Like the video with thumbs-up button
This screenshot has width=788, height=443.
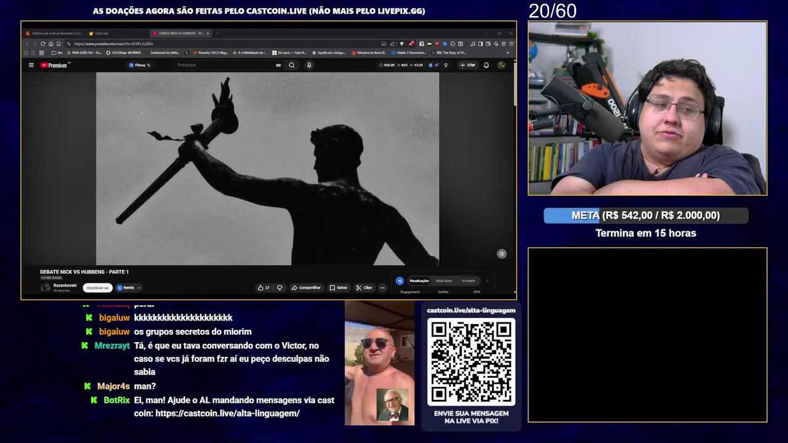263,287
